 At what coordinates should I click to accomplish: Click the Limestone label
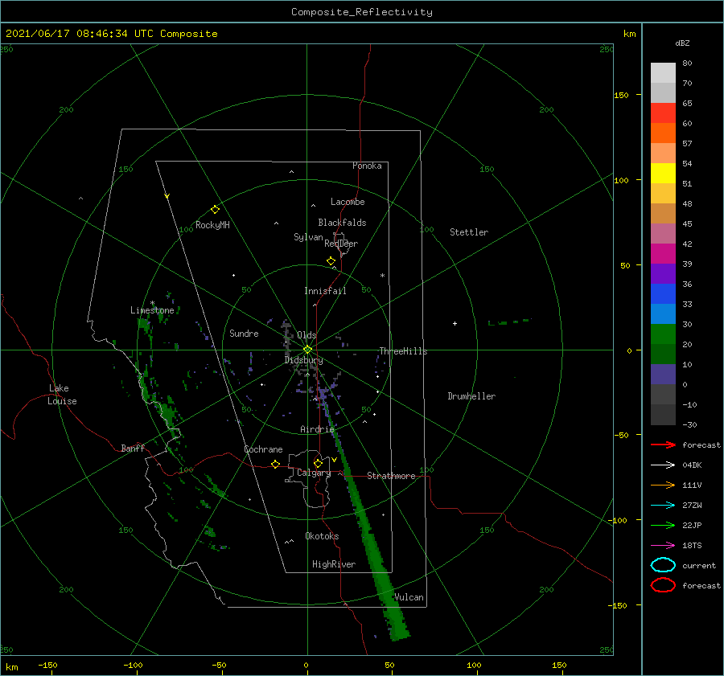[152, 310]
